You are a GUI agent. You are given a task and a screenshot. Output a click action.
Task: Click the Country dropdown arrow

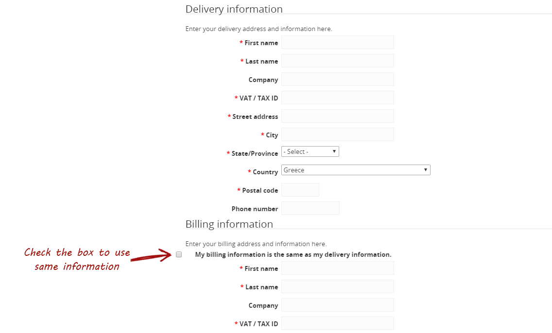(425, 170)
